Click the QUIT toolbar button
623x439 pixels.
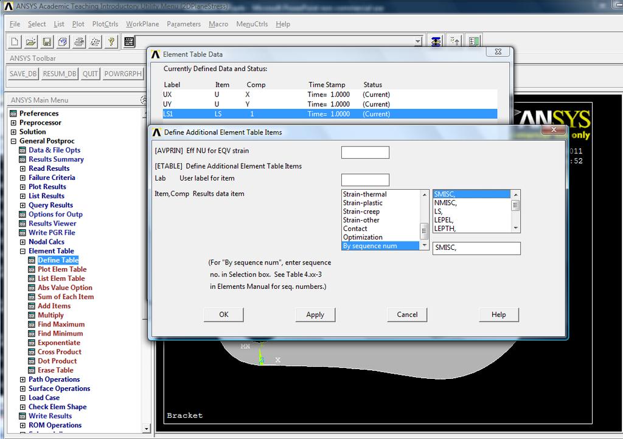[90, 74]
